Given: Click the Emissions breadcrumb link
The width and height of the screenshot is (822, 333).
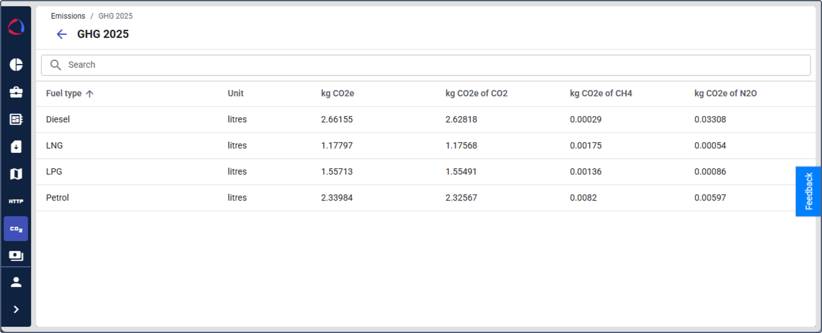Looking at the screenshot, I should click(x=68, y=16).
